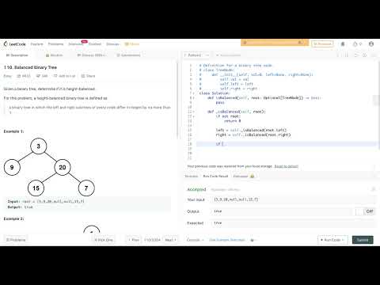Click the orange banner at top
380x285 pixels.
(x=275, y=42)
